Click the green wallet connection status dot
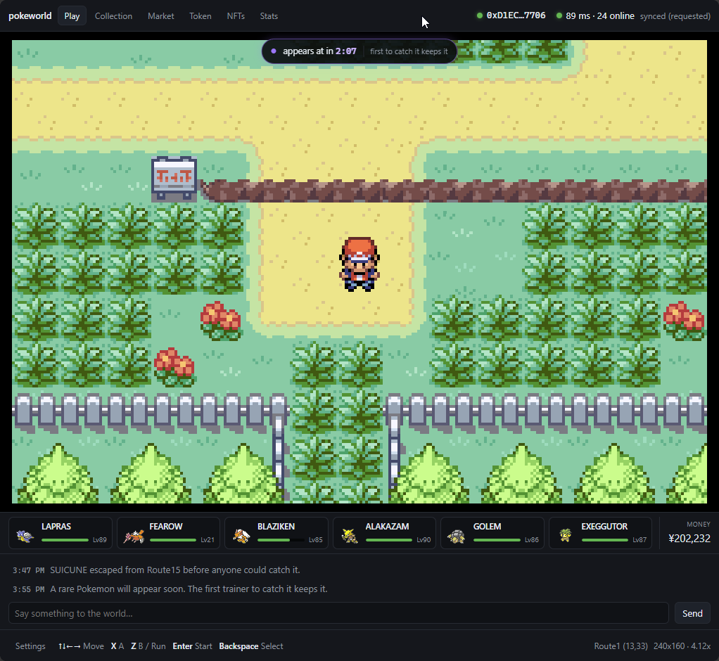The image size is (719, 661). [x=480, y=15]
